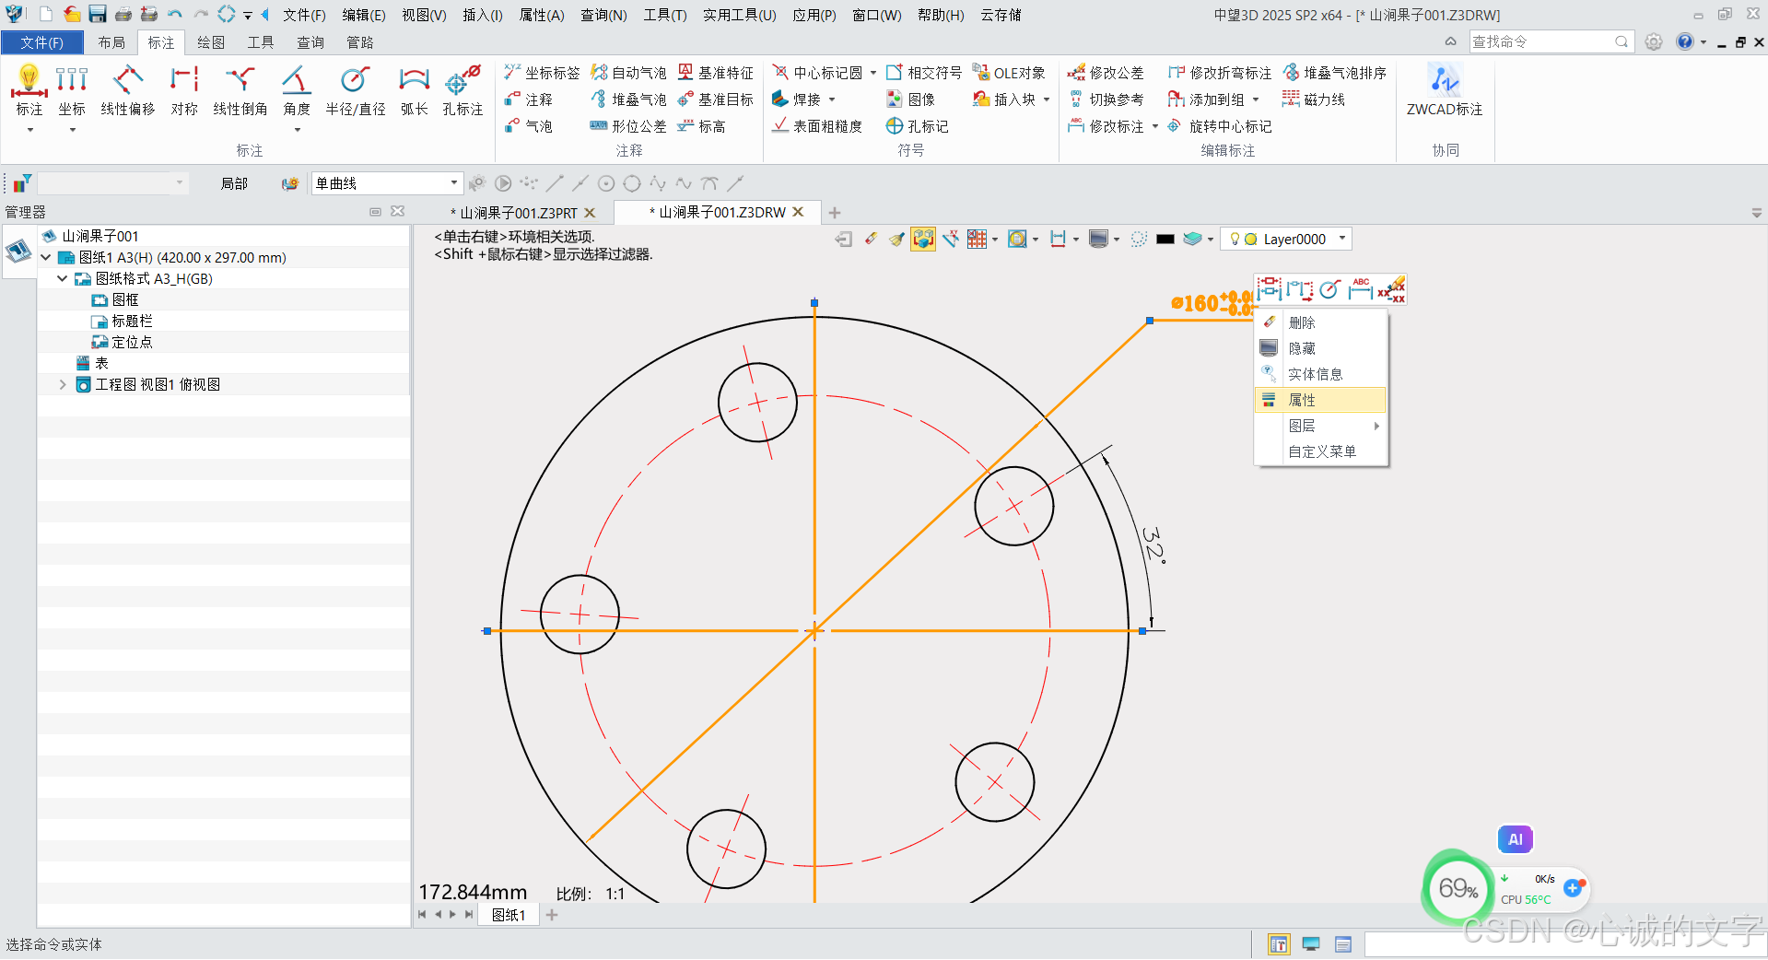Viewport: 1768px width, 960px height.
Task: Activate the 线性偏移 linear offset tool
Action: point(127,90)
